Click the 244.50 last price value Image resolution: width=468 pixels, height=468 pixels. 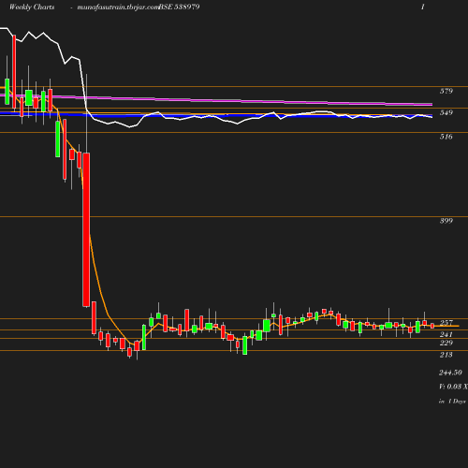450,373
